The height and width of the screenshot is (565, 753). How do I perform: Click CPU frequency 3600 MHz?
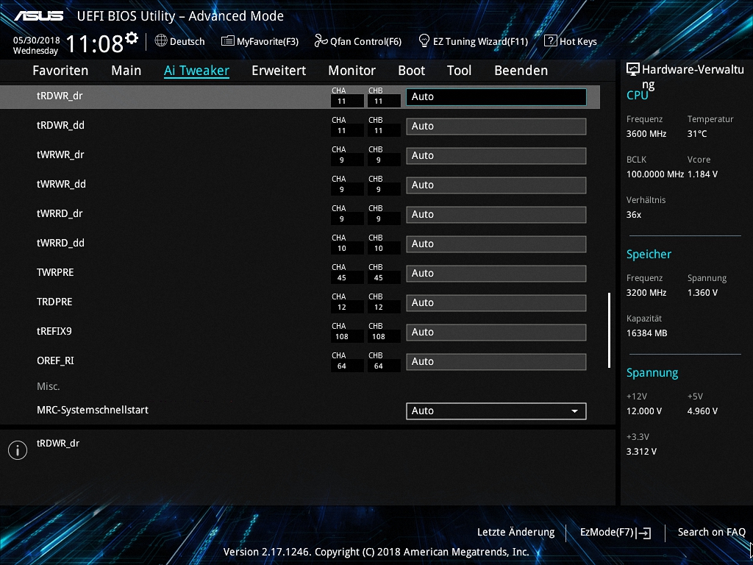pyautogui.click(x=646, y=134)
